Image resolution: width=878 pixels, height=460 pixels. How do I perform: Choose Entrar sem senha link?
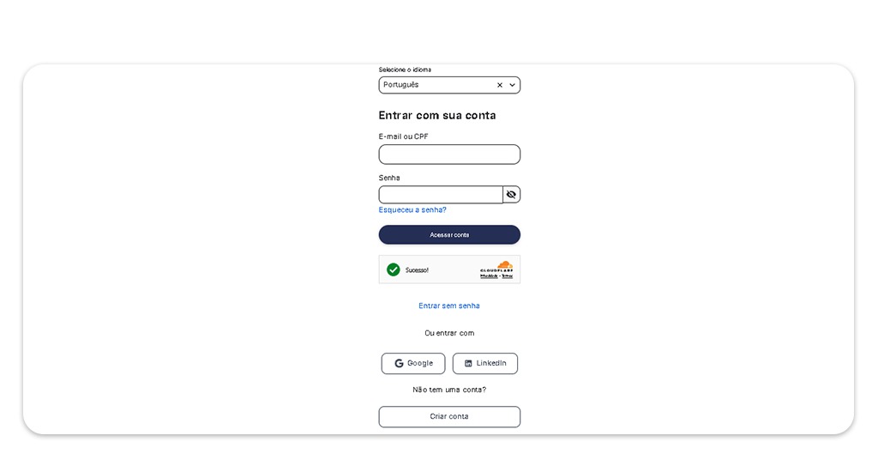pyautogui.click(x=449, y=306)
